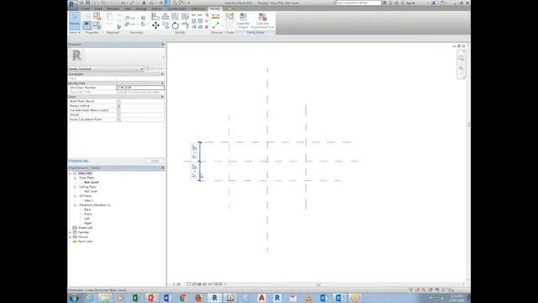
Task: Open Excel from the taskbar
Action: (x=136, y=298)
